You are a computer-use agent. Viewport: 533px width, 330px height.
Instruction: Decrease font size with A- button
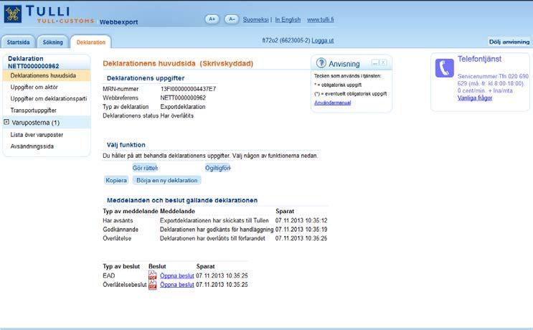pos(232,19)
